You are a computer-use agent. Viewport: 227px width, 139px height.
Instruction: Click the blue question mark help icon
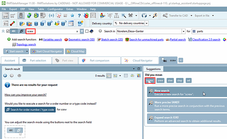pyautogui.click(x=79, y=15)
